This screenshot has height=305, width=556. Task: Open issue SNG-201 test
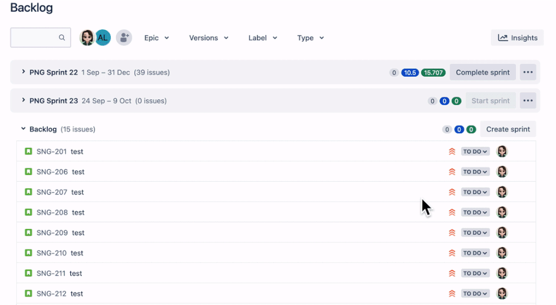pos(276,152)
